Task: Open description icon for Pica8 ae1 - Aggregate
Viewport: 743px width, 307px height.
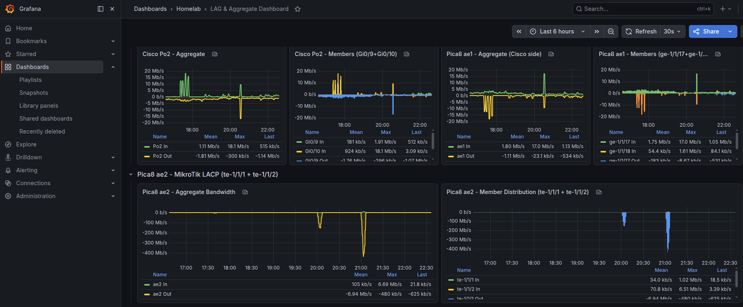Action: tap(551, 54)
